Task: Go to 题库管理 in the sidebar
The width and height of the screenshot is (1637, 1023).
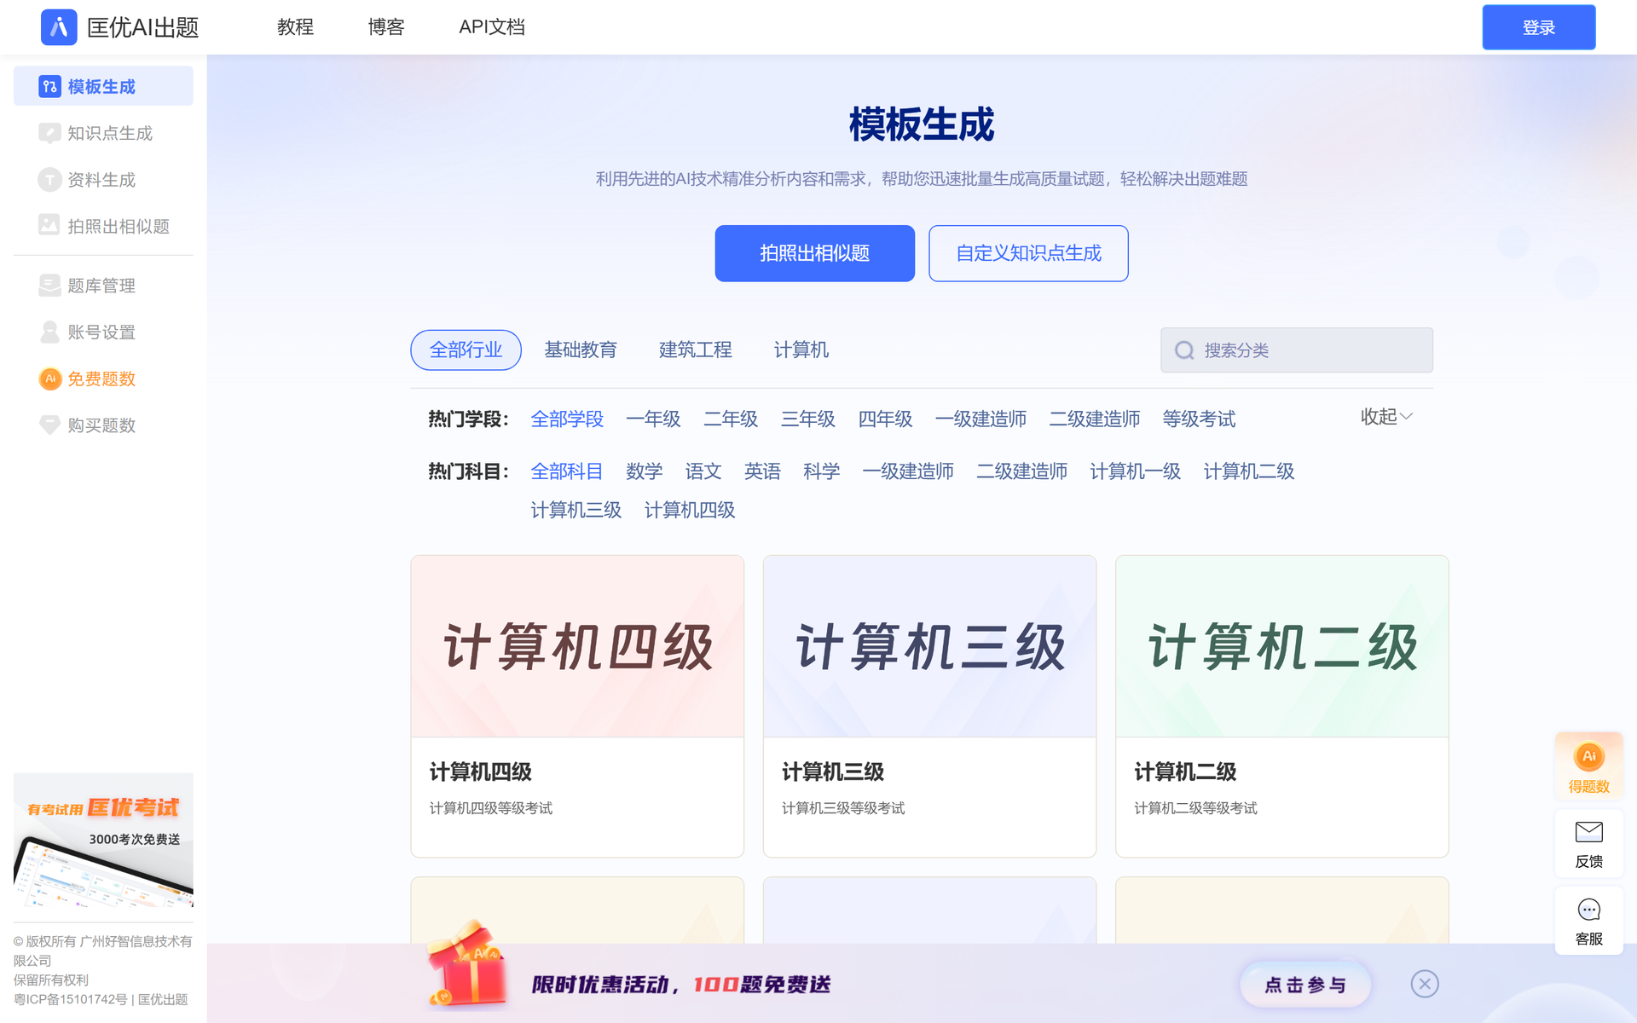Action: 103,286
